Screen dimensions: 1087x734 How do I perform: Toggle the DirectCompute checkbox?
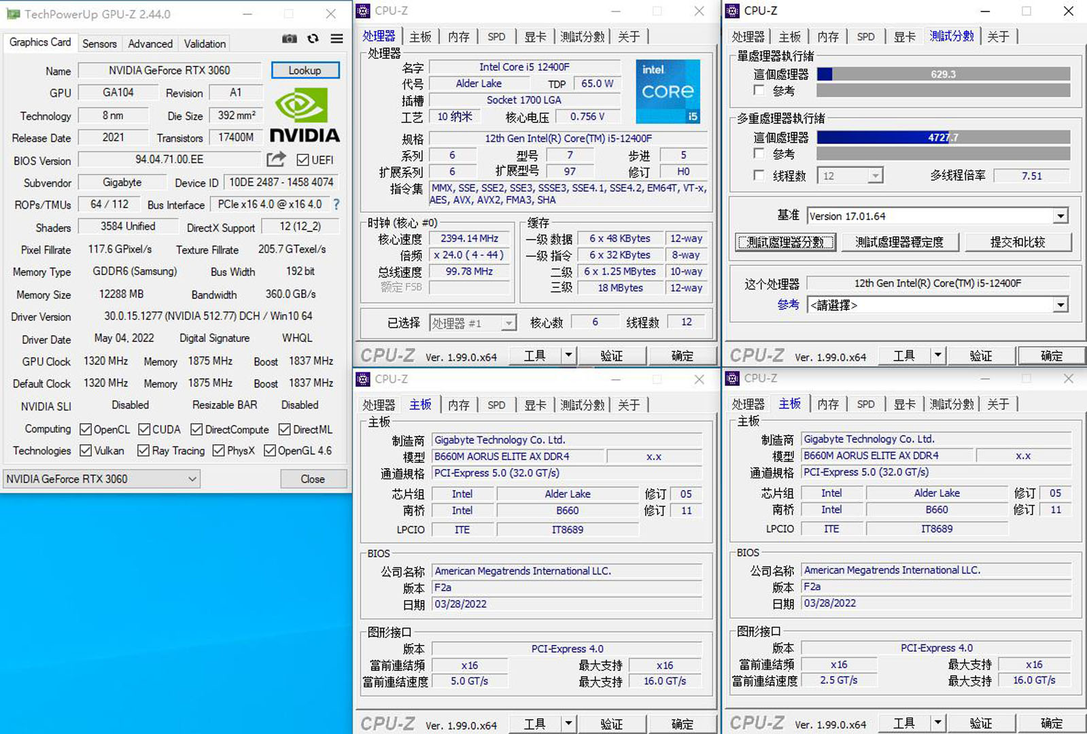coord(196,430)
